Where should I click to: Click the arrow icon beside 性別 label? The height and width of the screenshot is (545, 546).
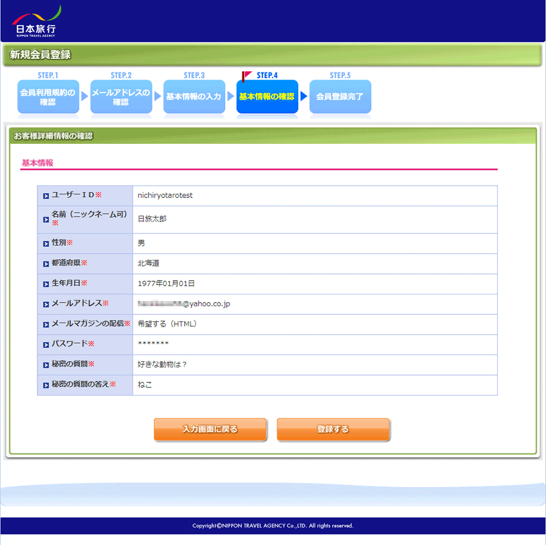(x=46, y=243)
